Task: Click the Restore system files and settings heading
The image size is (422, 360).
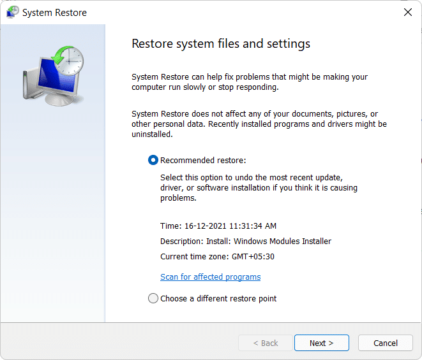Action: (221, 44)
